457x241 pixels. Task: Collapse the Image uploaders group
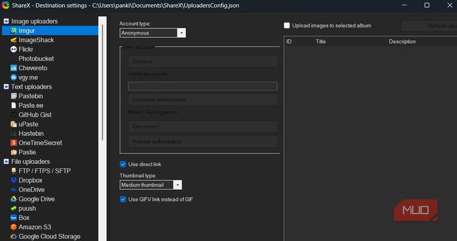(x=6, y=21)
